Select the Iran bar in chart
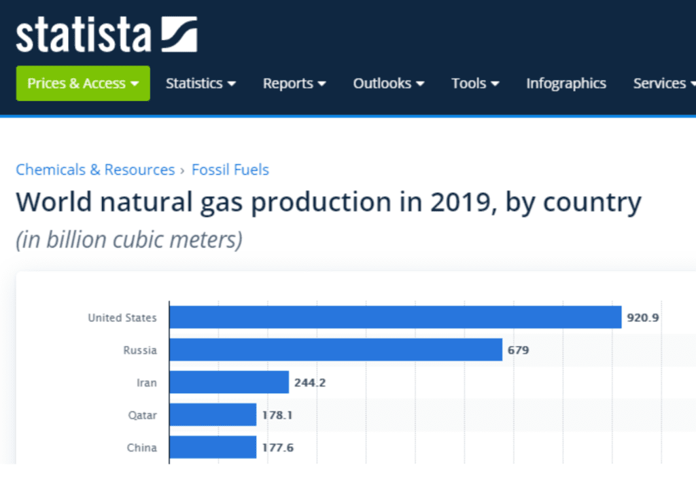The image size is (696, 495). [x=229, y=382]
